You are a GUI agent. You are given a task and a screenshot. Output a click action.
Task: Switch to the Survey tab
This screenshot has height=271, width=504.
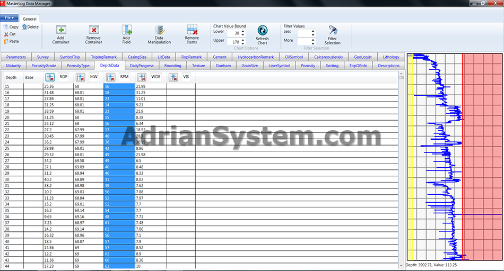43,57
